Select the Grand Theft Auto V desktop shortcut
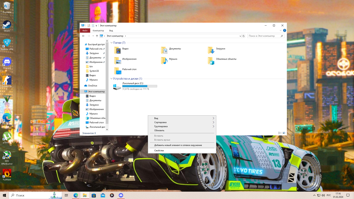Image resolution: width=354 pixels, height=199 pixels. pos(7,102)
